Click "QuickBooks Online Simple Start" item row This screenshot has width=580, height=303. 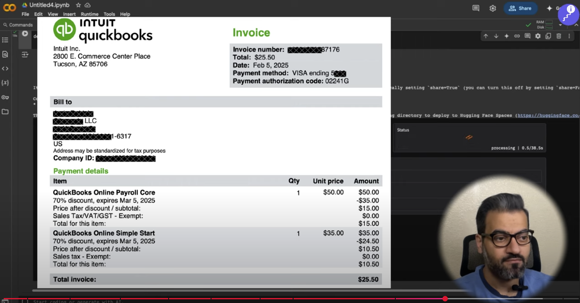[x=216, y=233]
